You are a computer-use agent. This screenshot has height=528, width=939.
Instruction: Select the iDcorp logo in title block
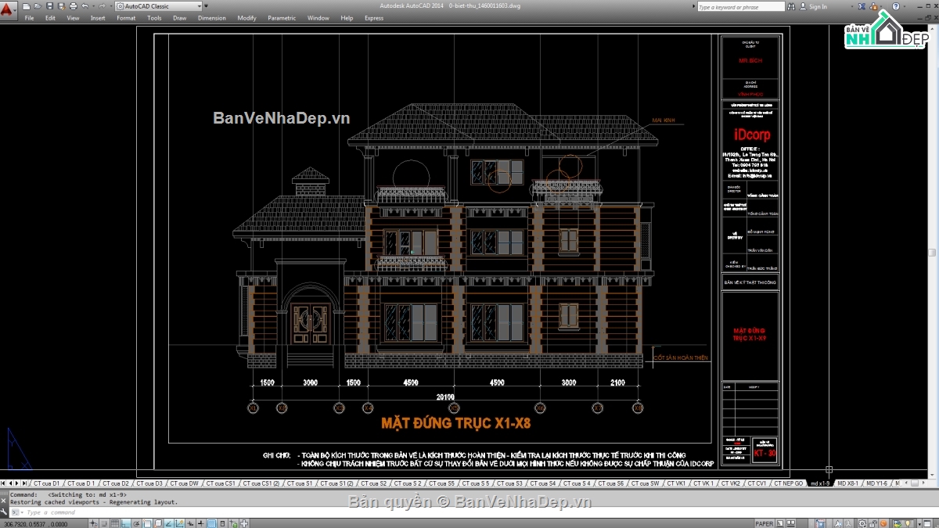[x=750, y=135]
